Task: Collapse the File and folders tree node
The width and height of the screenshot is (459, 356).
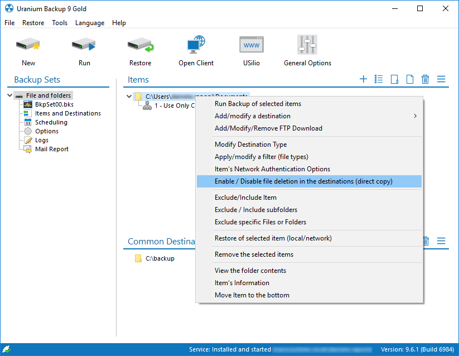Action: [x=10, y=95]
